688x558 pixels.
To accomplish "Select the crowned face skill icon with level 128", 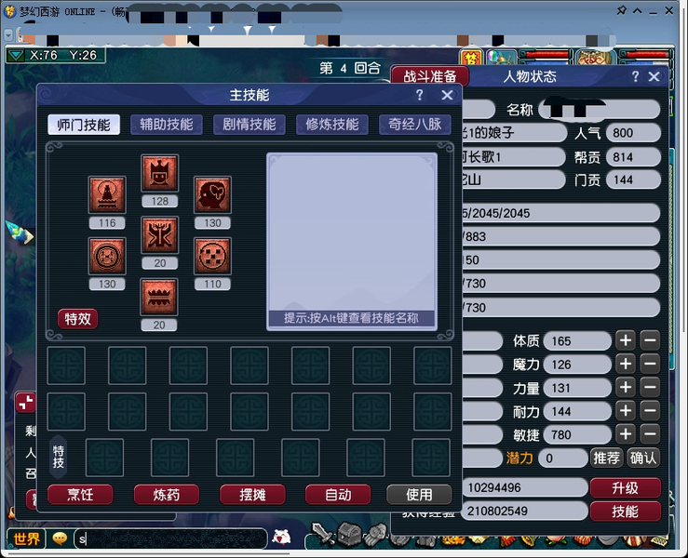I will 160,173.
